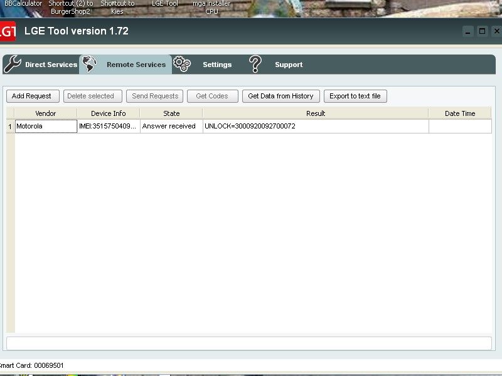
Task: Close the LGE Tool window
Action: 496,31
